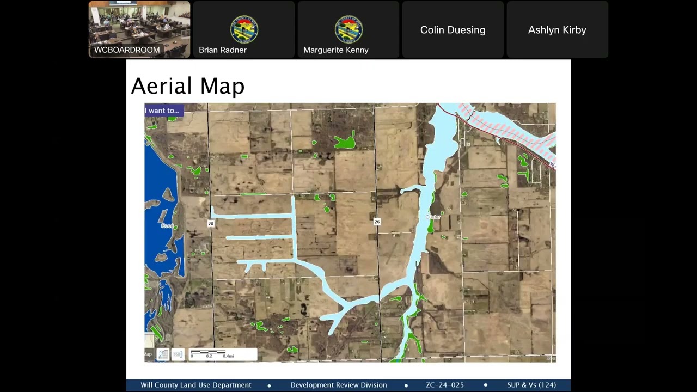
Task: Click the 'Custer' map label
Action: [433, 217]
